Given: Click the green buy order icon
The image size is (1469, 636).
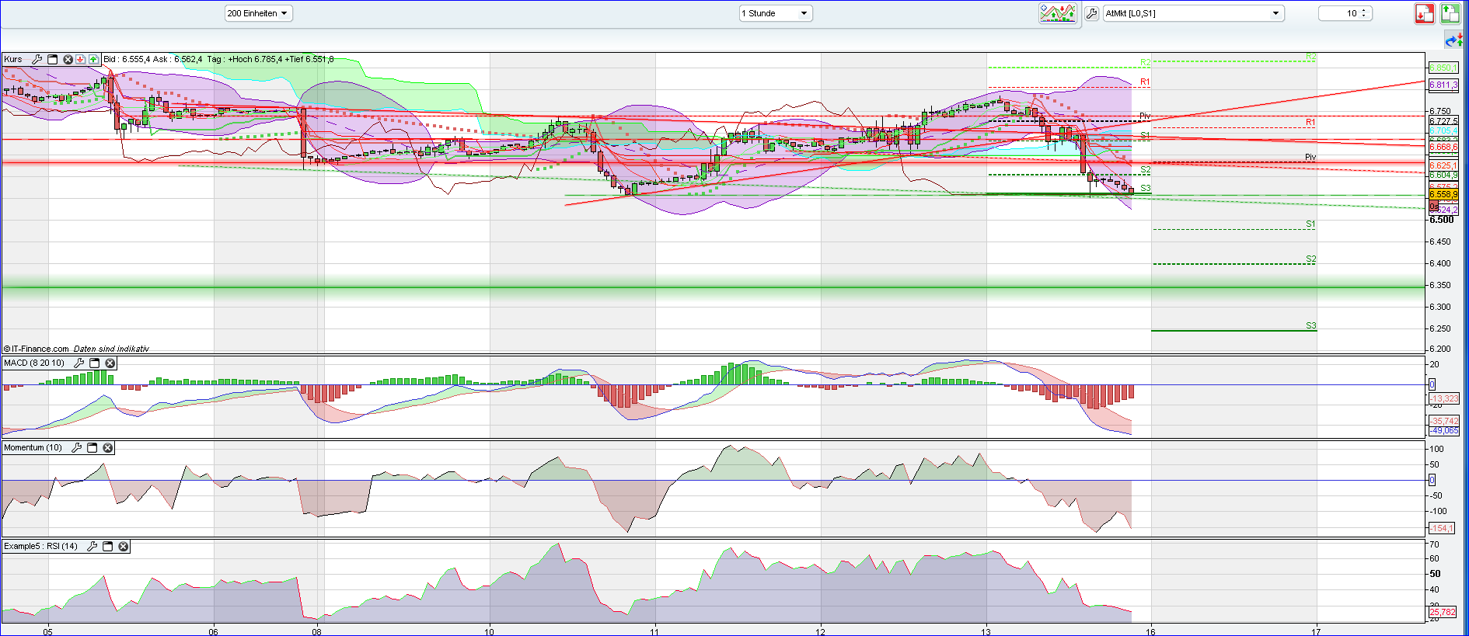Looking at the screenshot, I should click(x=1450, y=13).
